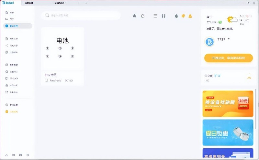Click the banner list vertical scrollbar
Viewport: 259px width, 160px height.
pyautogui.click(x=256, y=109)
